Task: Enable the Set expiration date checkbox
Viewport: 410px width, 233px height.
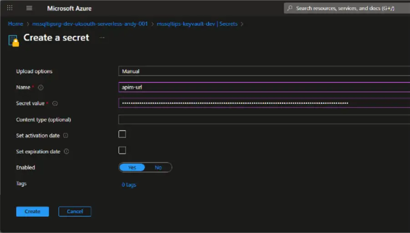Action: [x=122, y=150]
